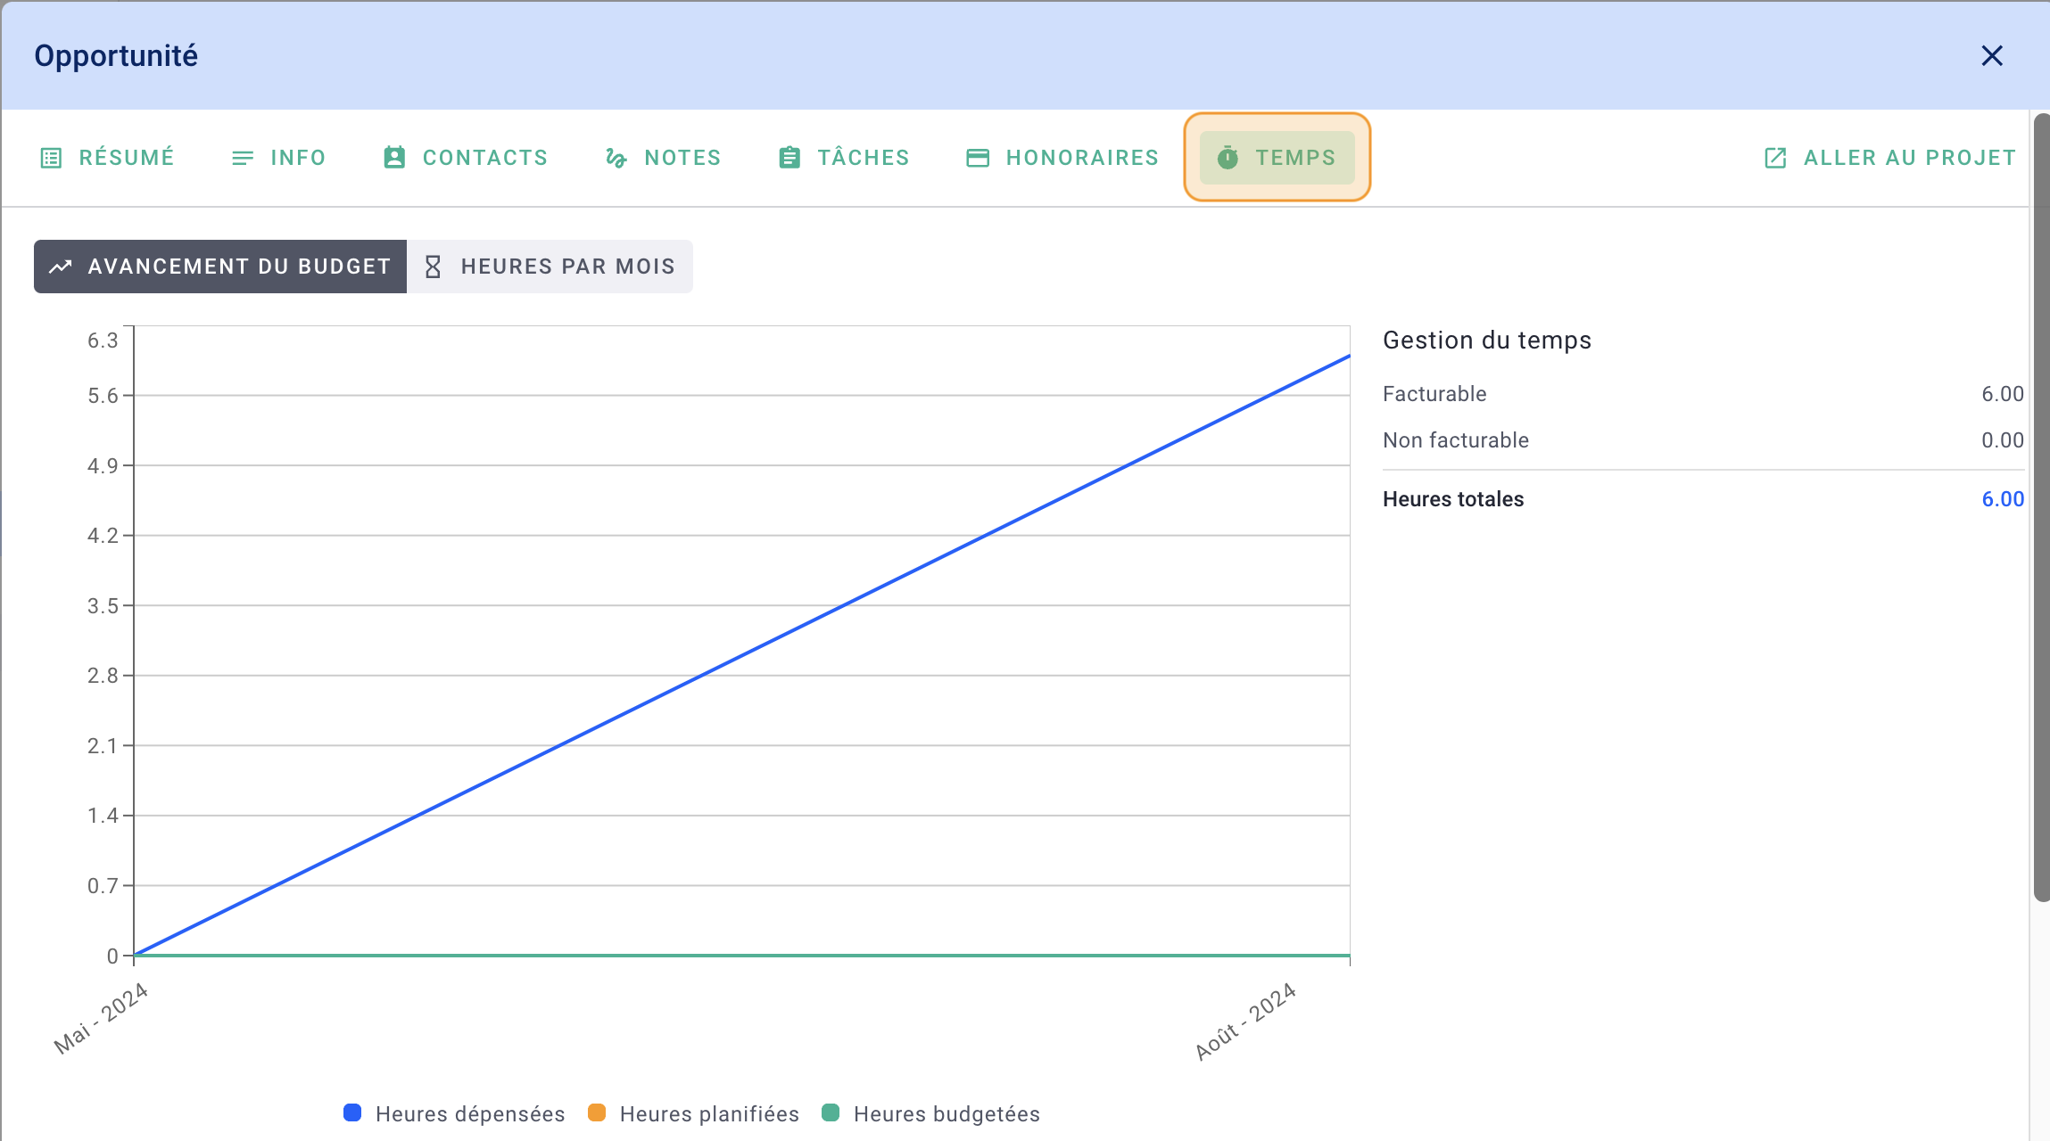This screenshot has height=1141, width=2050.
Task: Click the Non facturable value 0.00
Action: coord(2003,440)
